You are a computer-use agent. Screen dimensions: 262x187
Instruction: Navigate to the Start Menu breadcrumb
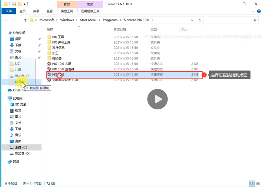[88, 20]
